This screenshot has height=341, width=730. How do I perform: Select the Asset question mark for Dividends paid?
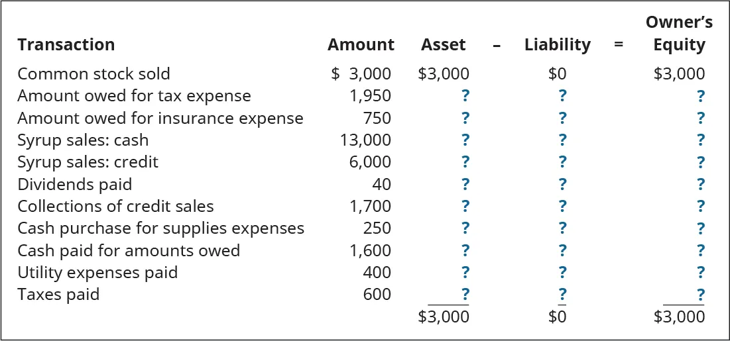pos(465,184)
